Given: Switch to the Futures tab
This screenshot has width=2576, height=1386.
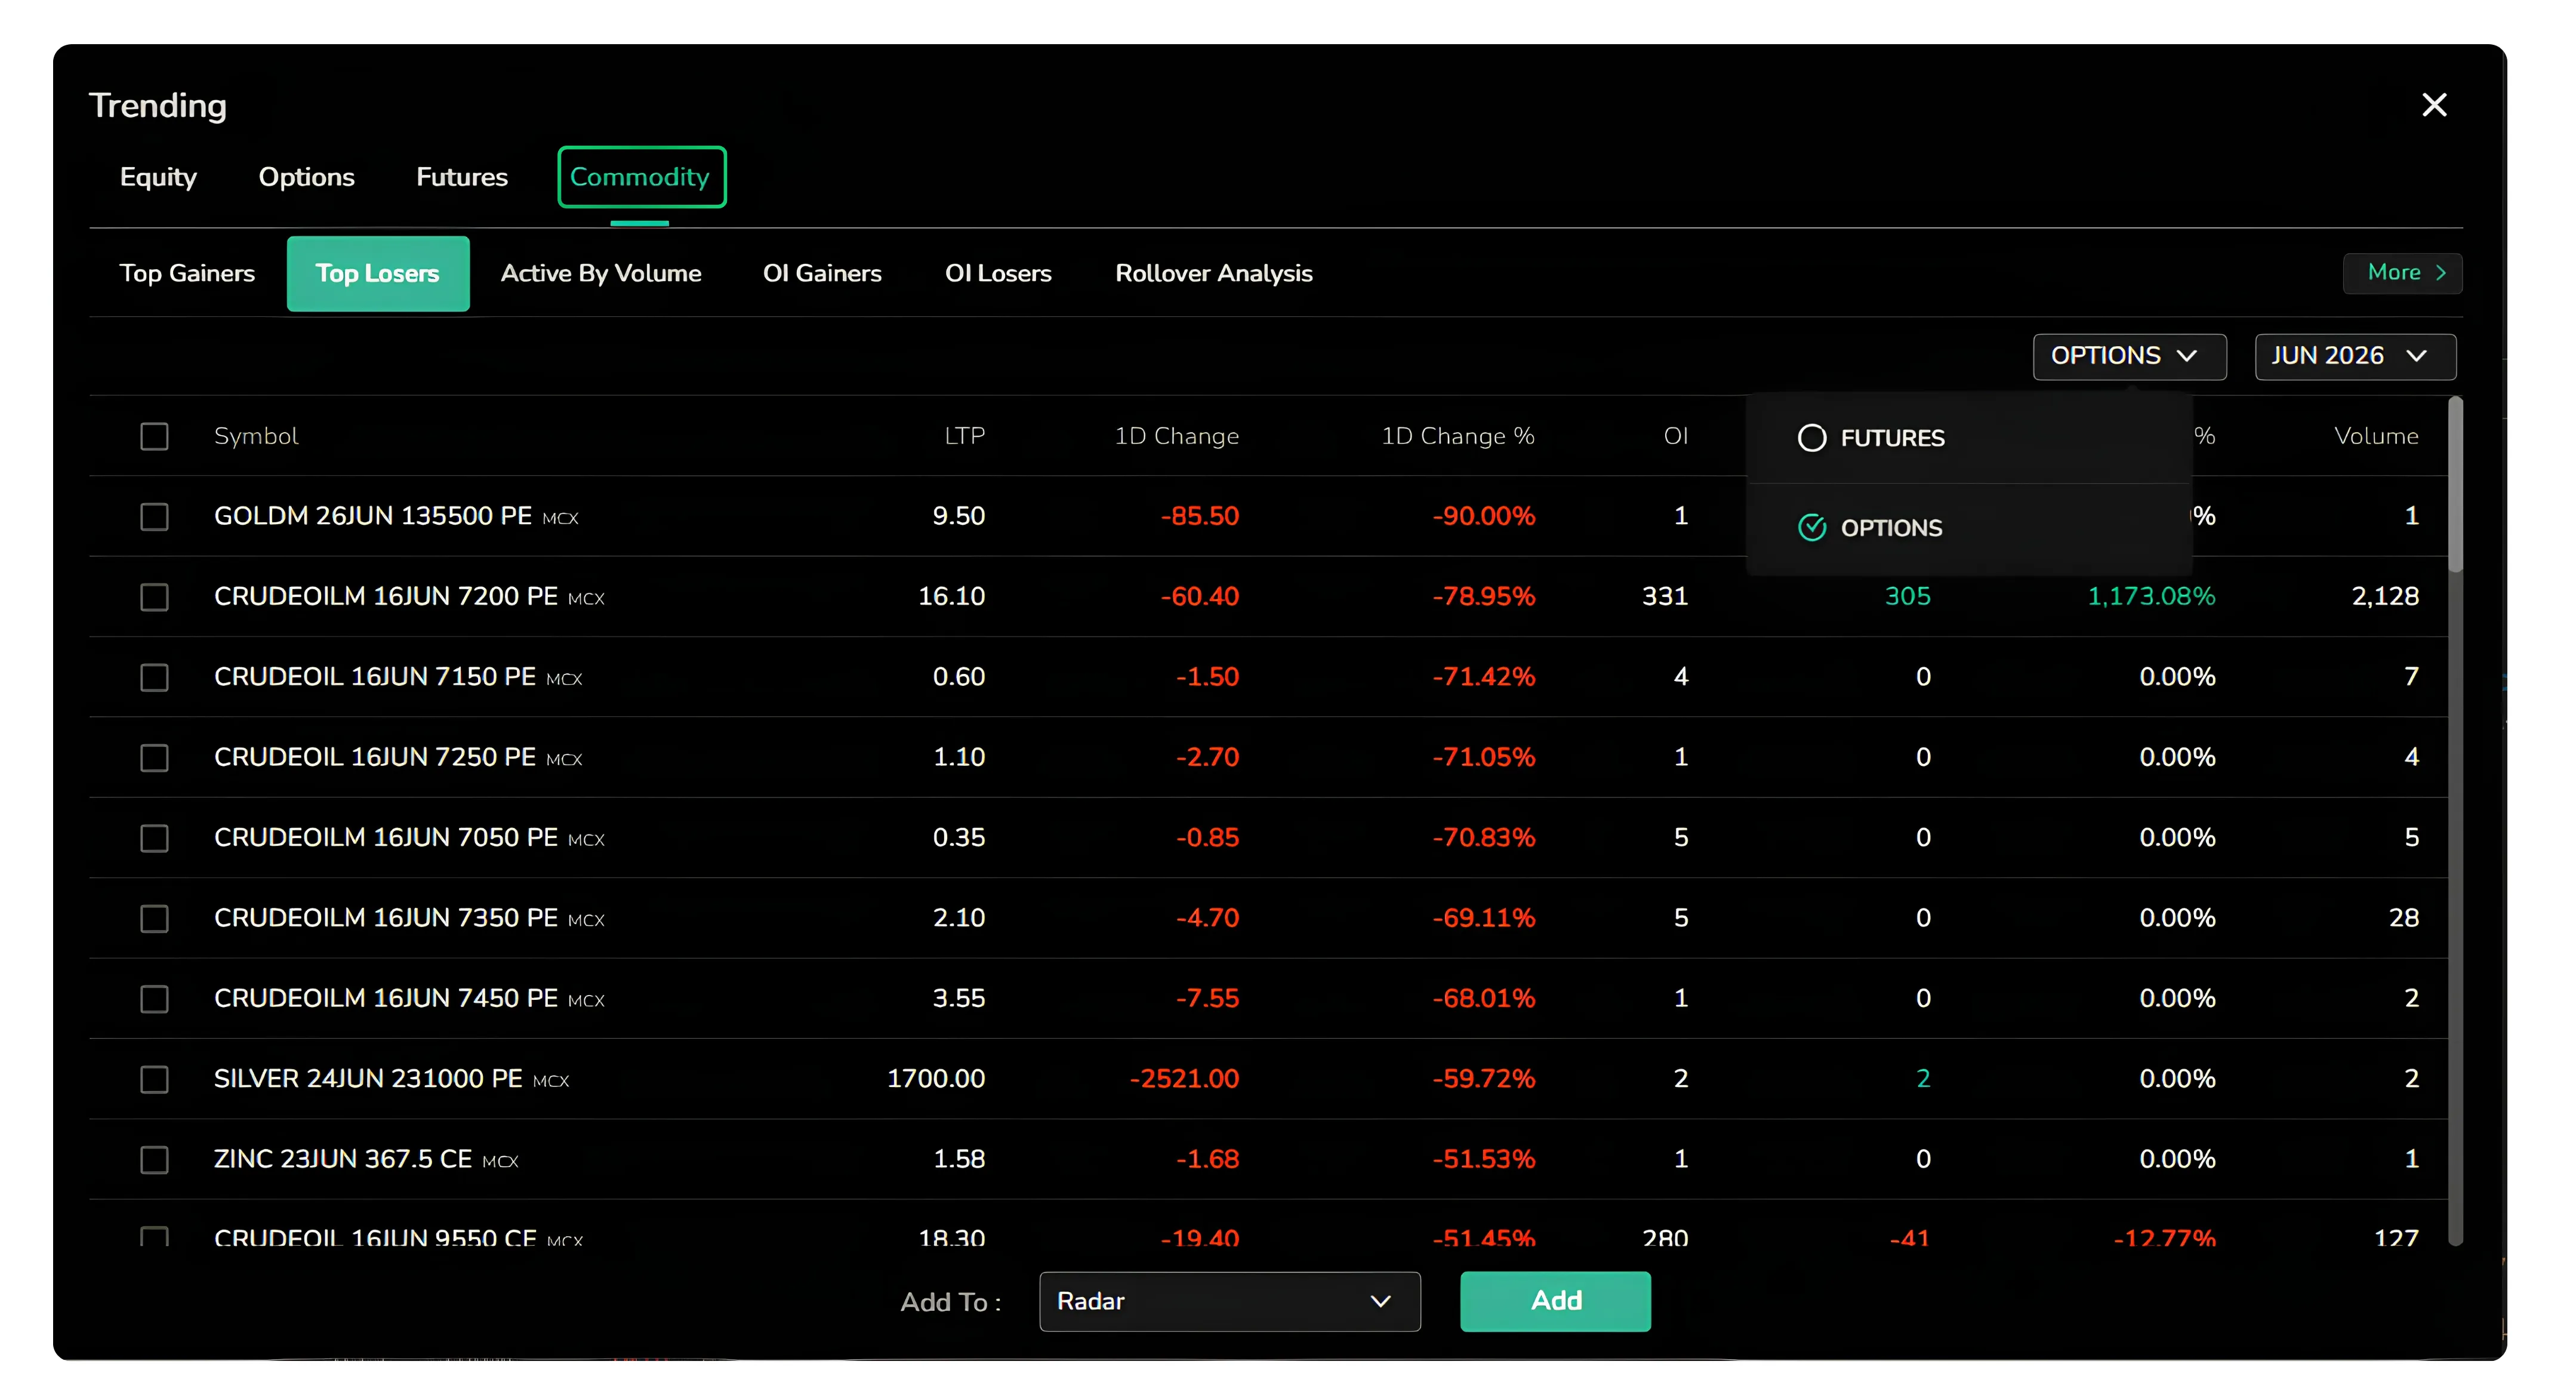Looking at the screenshot, I should tap(462, 177).
